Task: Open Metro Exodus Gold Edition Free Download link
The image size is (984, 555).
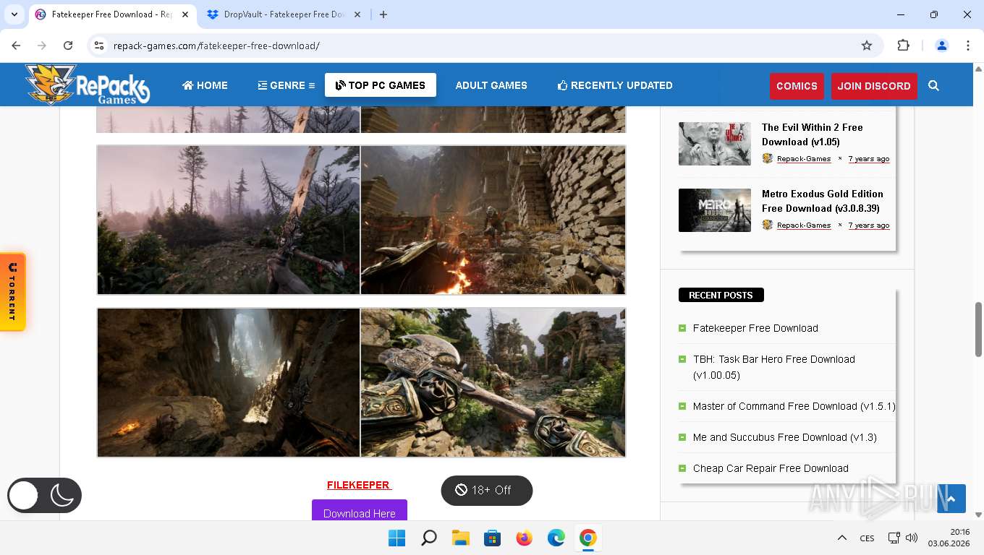Action: (x=823, y=201)
